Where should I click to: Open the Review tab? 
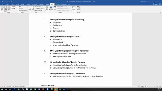coord(47,4)
